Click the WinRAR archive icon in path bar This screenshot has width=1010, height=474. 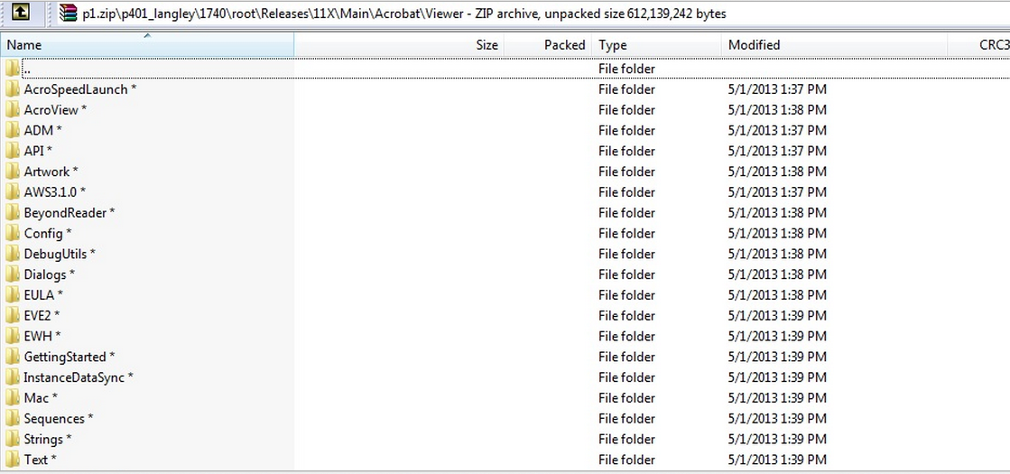click(67, 14)
